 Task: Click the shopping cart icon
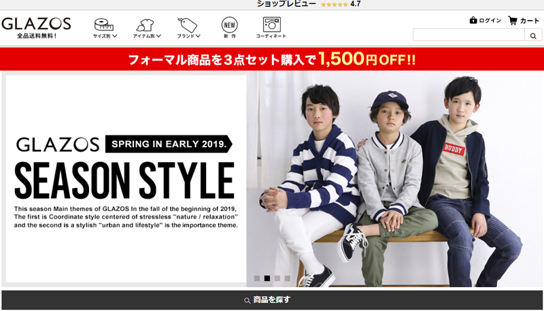pos(513,20)
